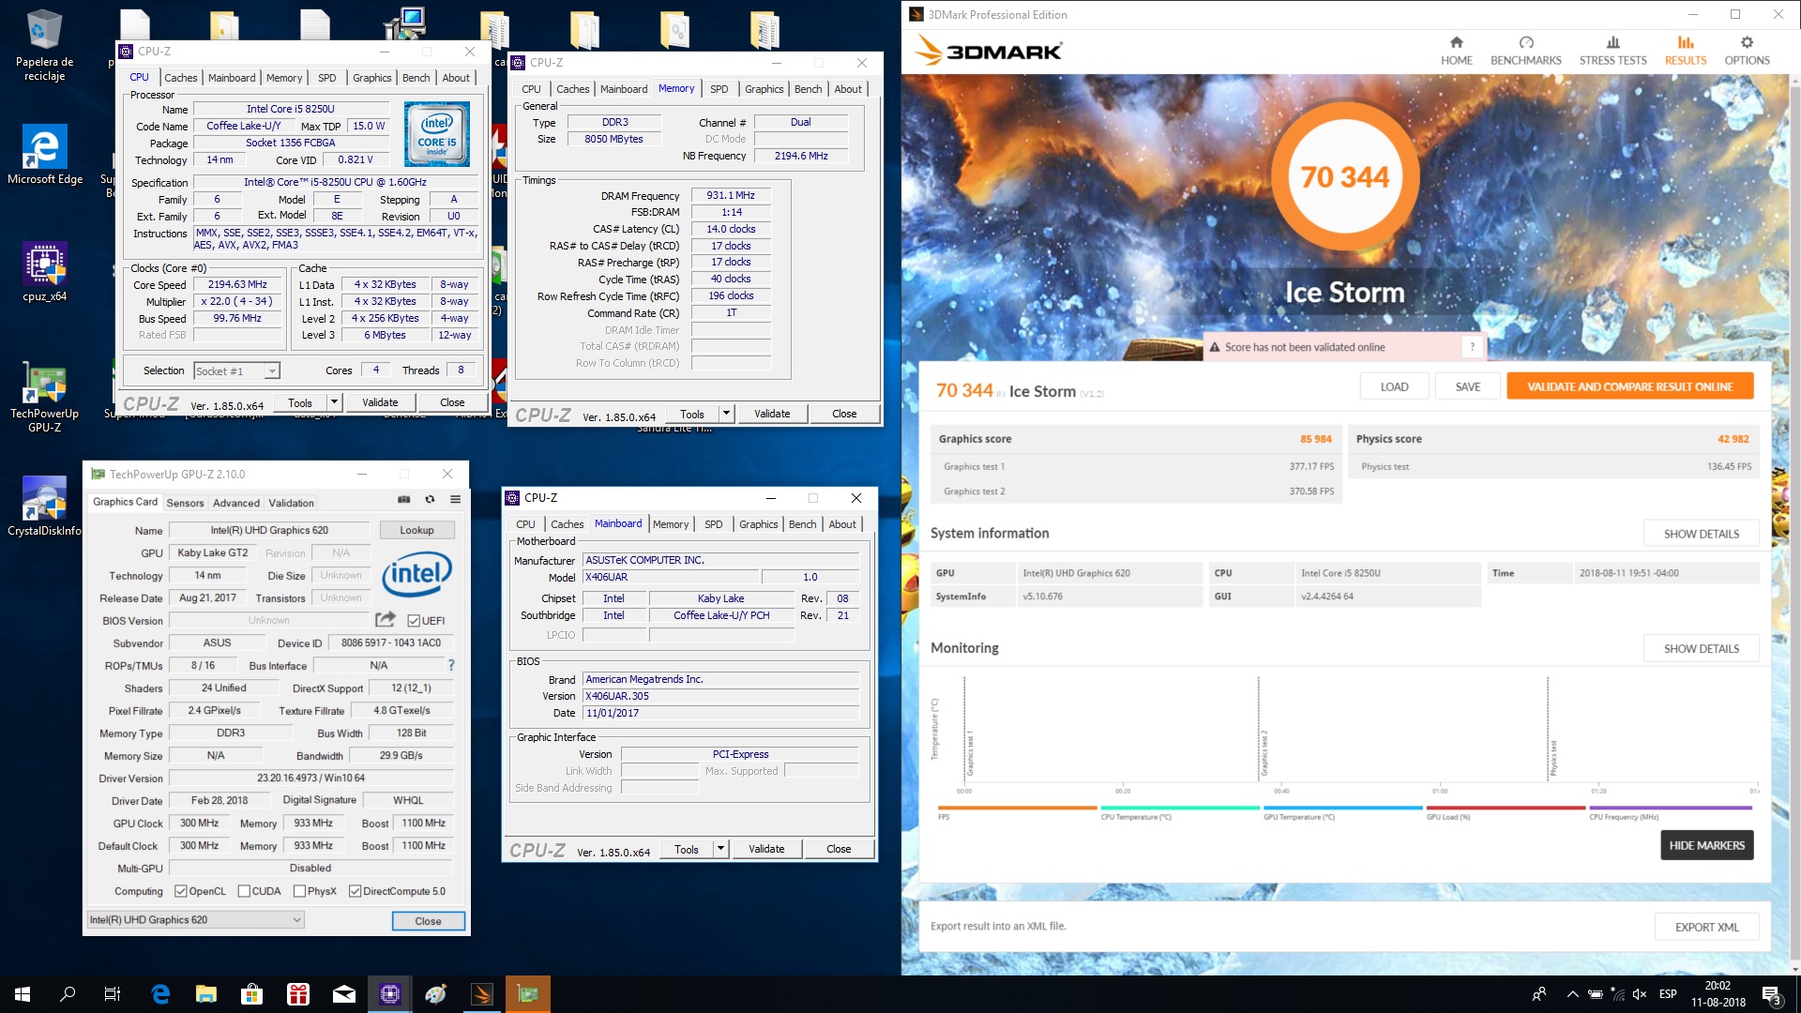Click the SAVE button in 3DMark
The width and height of the screenshot is (1801, 1013).
(1468, 386)
